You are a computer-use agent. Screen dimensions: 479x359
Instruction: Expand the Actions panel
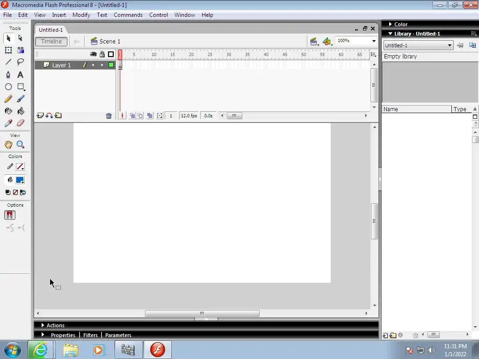(43, 325)
